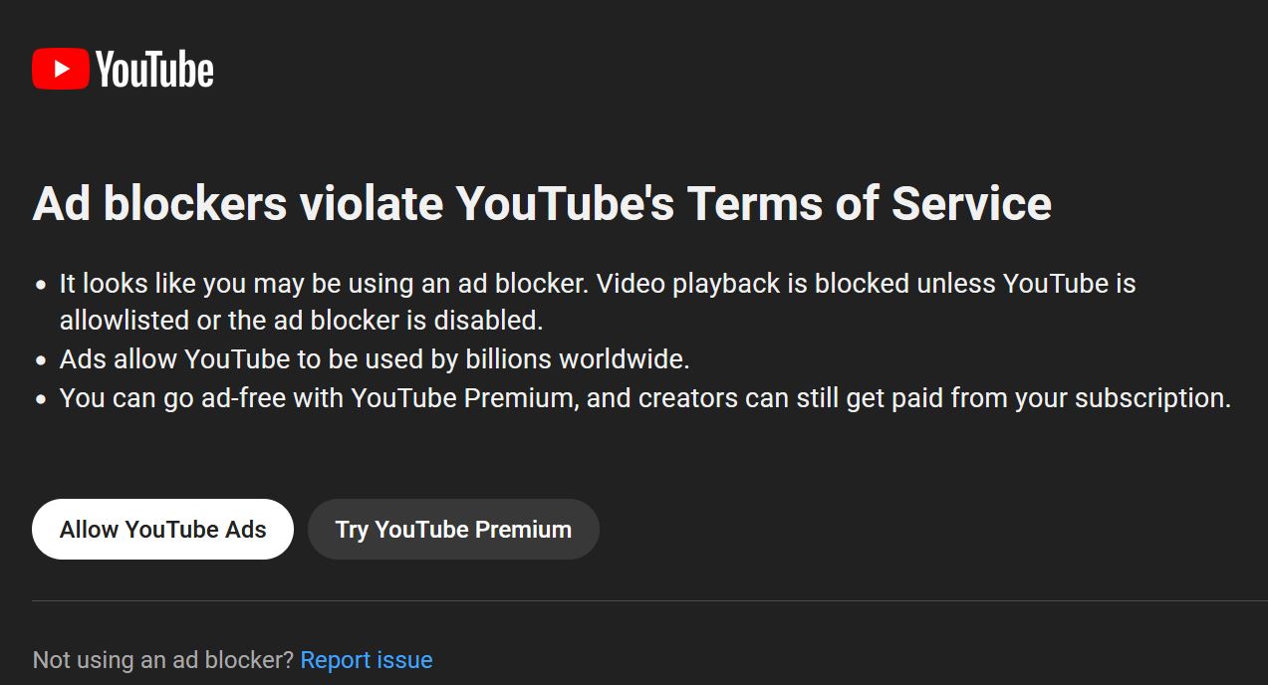Follow the Report issue link
Screen dimensions: 1268x685
click(x=367, y=660)
